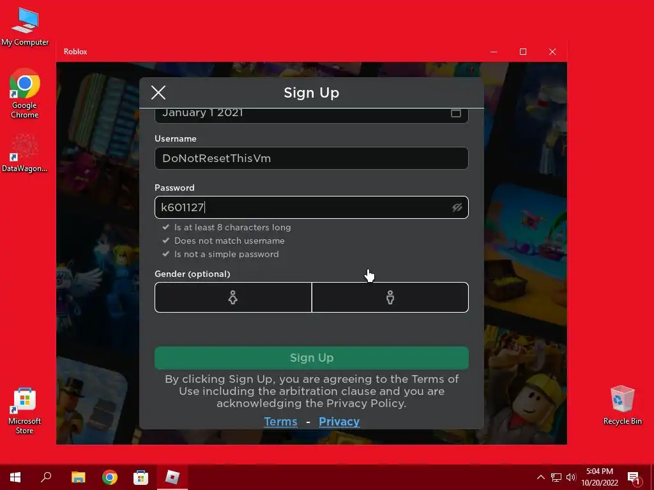Maximize the Roblox window
This screenshot has width=654, height=490.
[x=523, y=52]
